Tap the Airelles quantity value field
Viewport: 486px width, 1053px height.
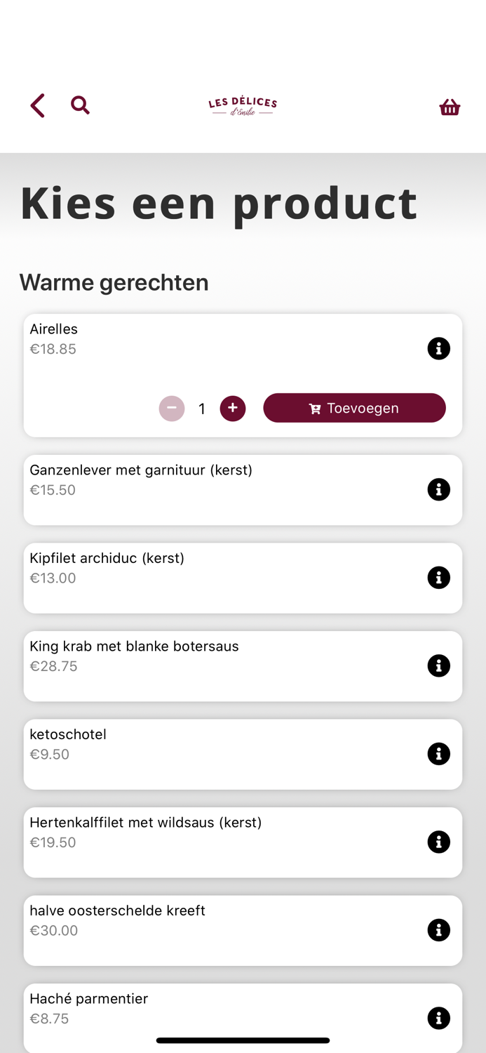click(x=202, y=409)
